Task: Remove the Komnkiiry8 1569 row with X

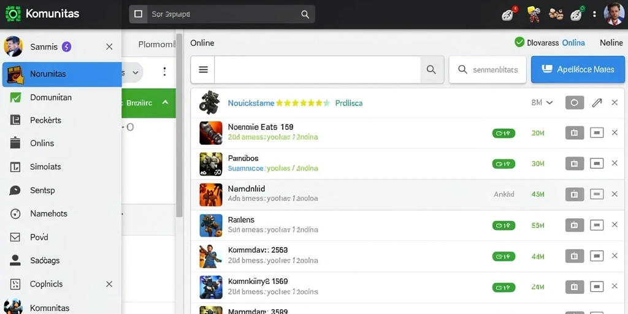Action: tap(615, 287)
